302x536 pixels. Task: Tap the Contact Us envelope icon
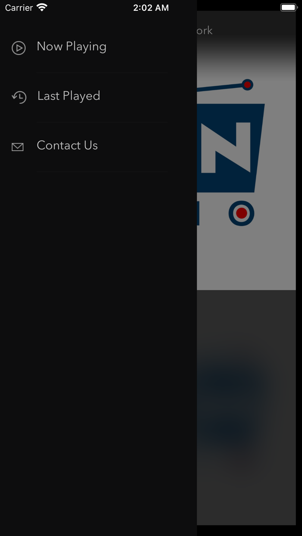(x=18, y=147)
